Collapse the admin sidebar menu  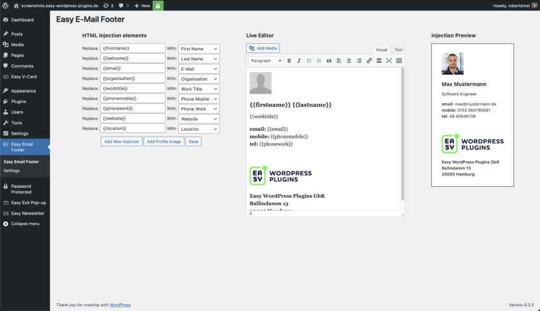[x=25, y=224]
